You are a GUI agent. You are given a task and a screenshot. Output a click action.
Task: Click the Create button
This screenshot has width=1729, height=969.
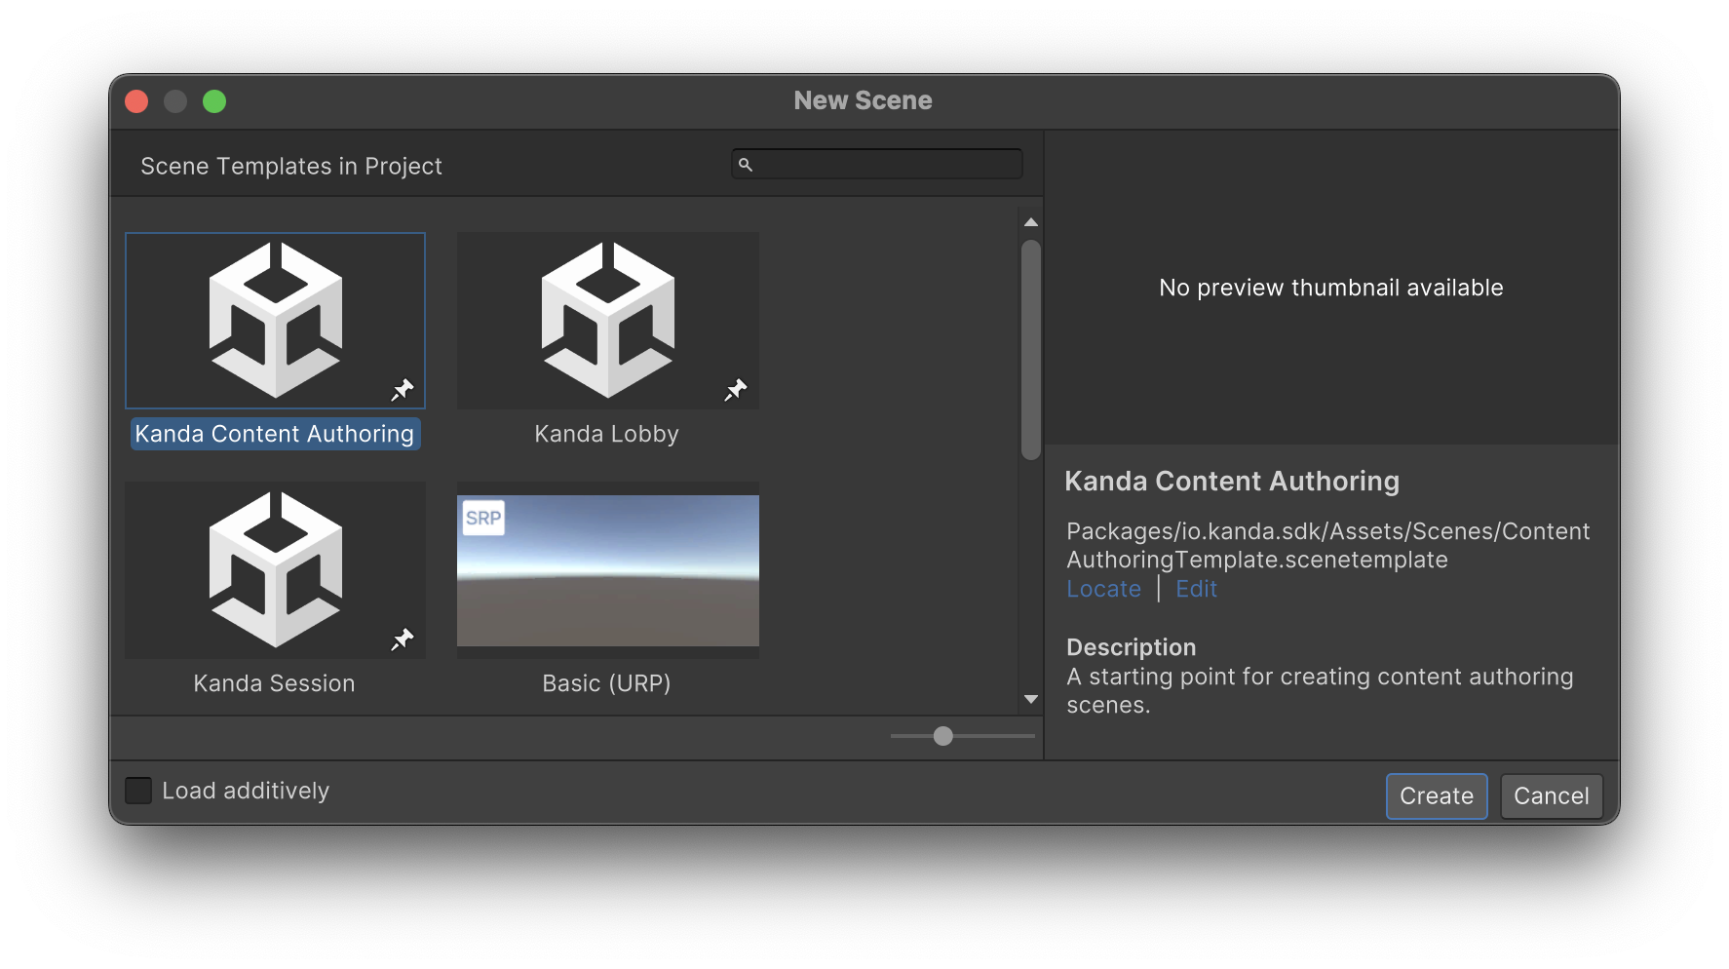tap(1437, 796)
